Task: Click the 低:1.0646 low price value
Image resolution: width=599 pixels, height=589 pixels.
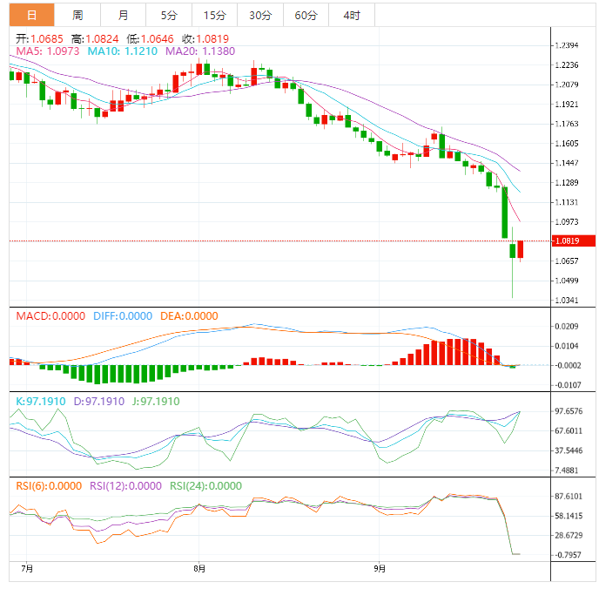Action: click(150, 38)
